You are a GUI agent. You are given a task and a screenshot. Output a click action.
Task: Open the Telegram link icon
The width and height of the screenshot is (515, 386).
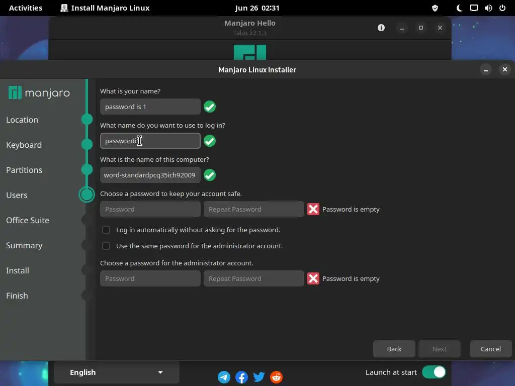[224, 377]
